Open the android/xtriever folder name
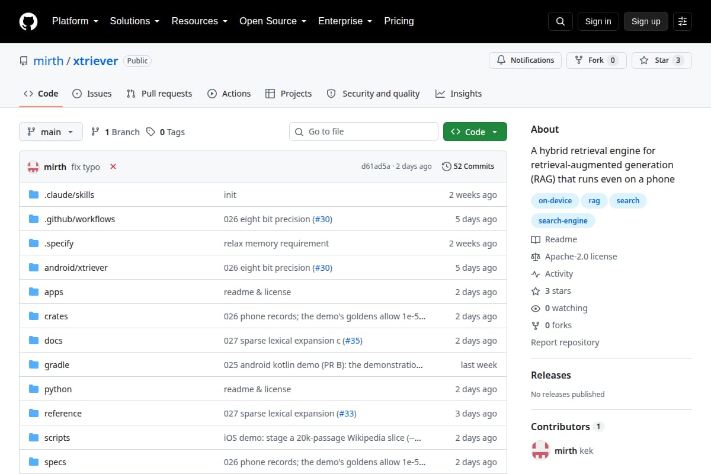Viewport: 711px width, 474px height. (76, 268)
